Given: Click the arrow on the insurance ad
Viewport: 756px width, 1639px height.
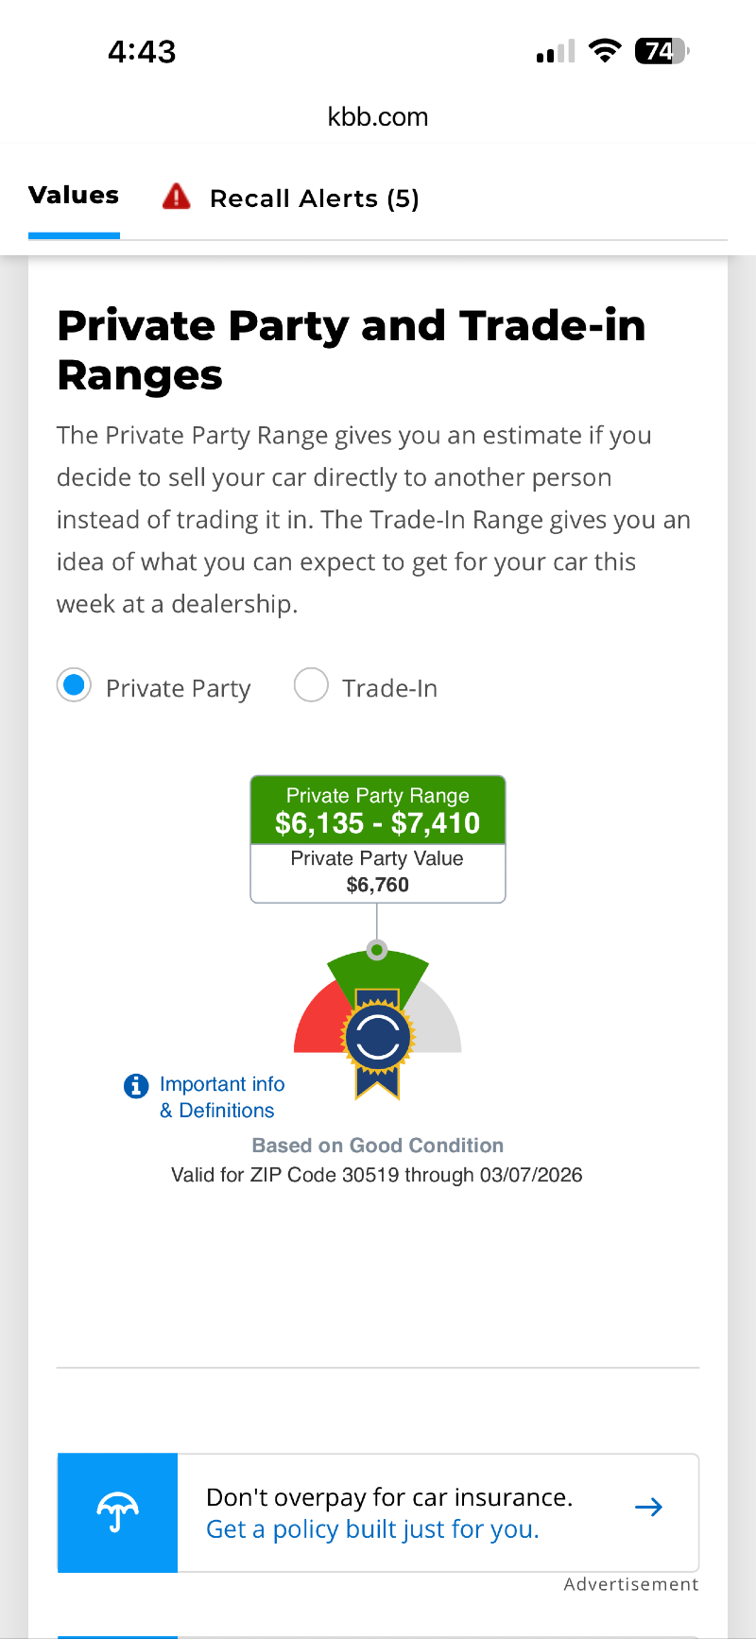Looking at the screenshot, I should pyautogui.click(x=648, y=1508).
